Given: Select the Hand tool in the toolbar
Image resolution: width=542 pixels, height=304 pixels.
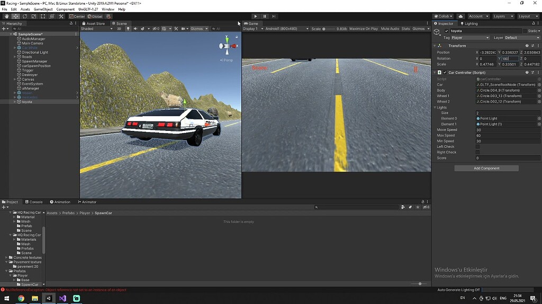Looking at the screenshot, I should coord(6,16).
